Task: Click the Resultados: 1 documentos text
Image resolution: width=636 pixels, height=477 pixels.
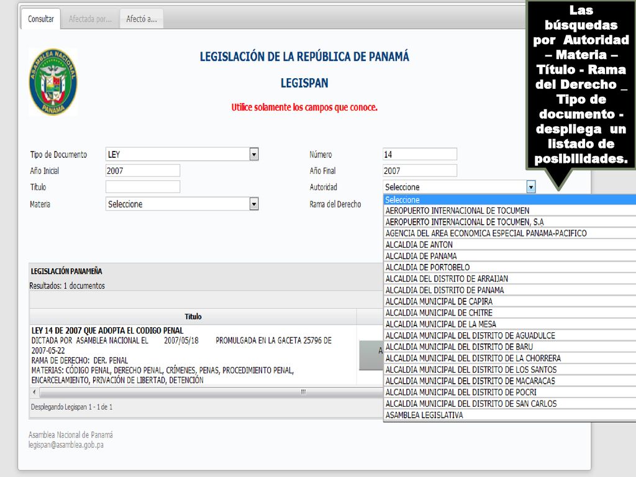Action: pos(67,286)
